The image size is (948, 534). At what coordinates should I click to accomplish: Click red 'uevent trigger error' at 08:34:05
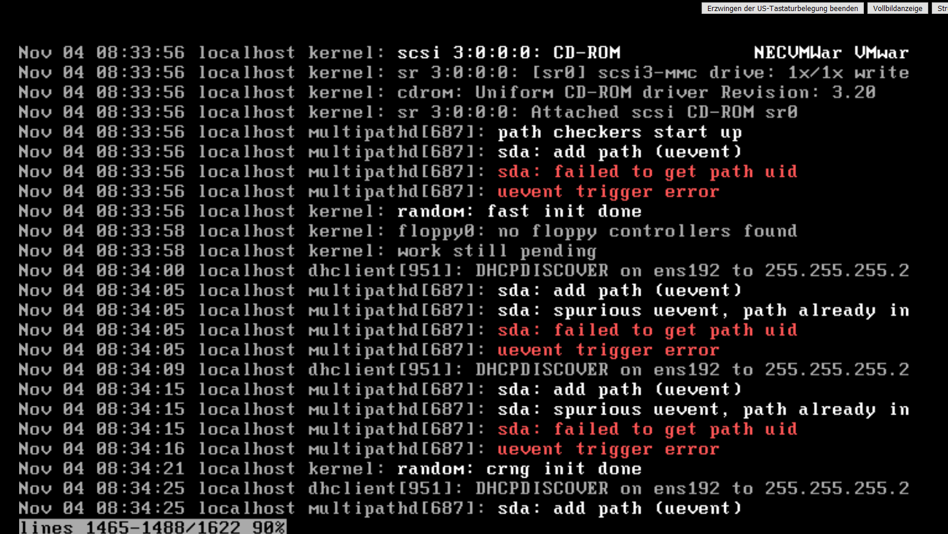coord(608,350)
